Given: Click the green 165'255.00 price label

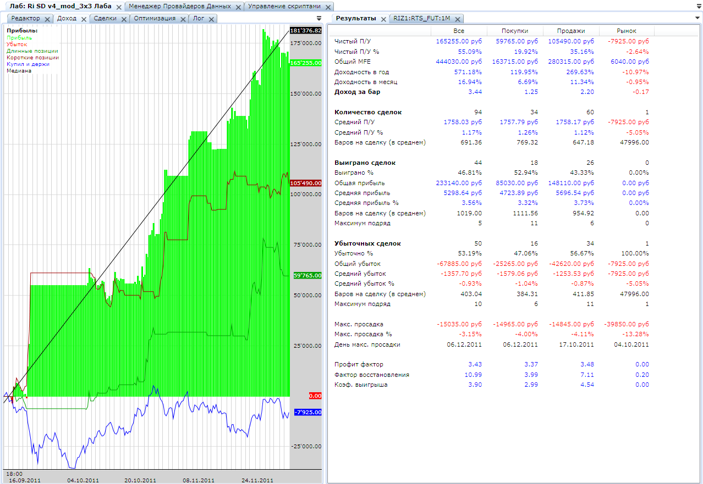Looking at the screenshot, I should coord(305,63).
